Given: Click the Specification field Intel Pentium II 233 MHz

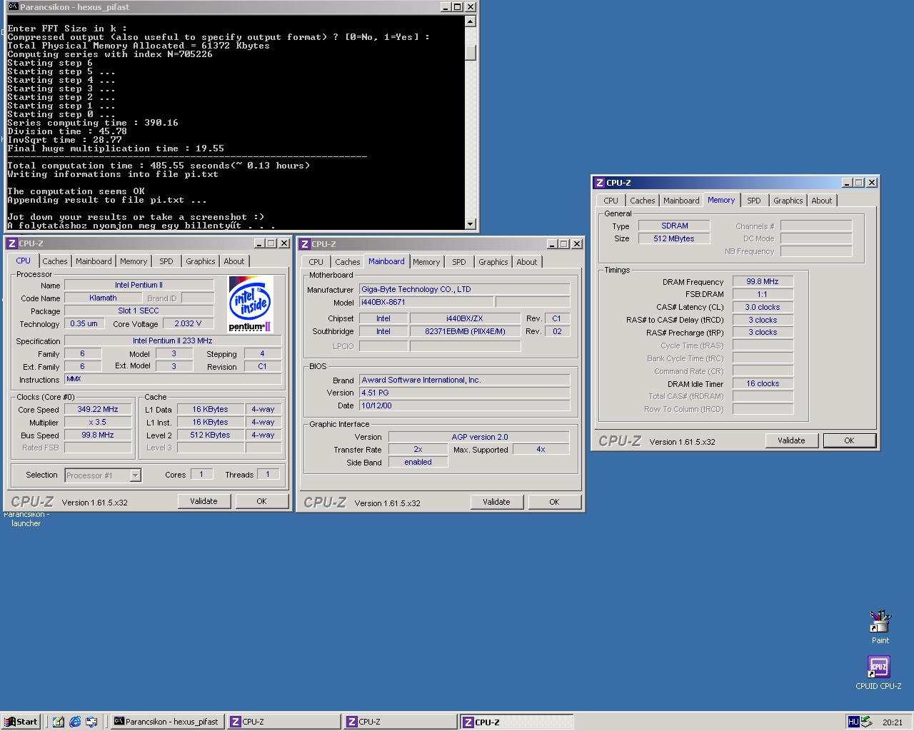Looking at the screenshot, I should pyautogui.click(x=173, y=341).
